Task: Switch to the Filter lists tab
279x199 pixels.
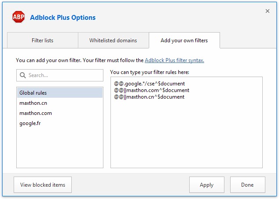Action: [x=43, y=41]
